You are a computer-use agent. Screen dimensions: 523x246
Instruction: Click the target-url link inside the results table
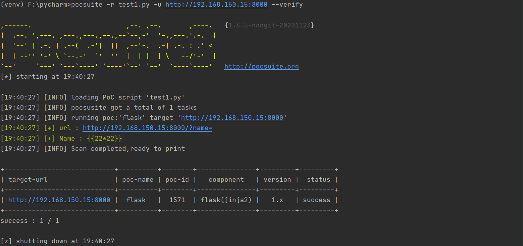(x=59, y=200)
